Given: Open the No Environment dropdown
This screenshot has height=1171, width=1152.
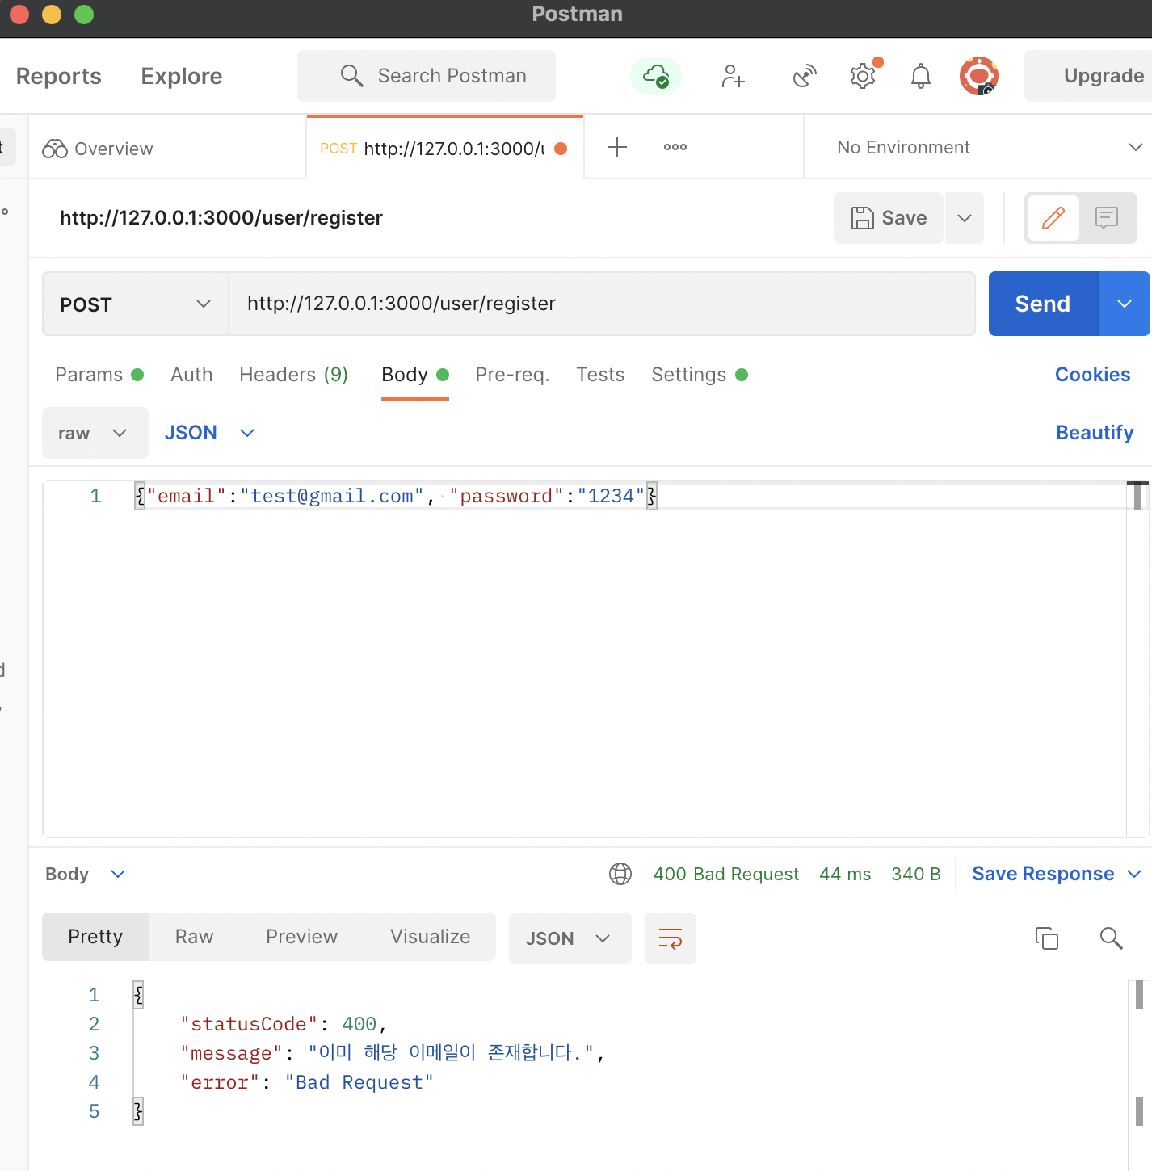Looking at the screenshot, I should [x=990, y=147].
